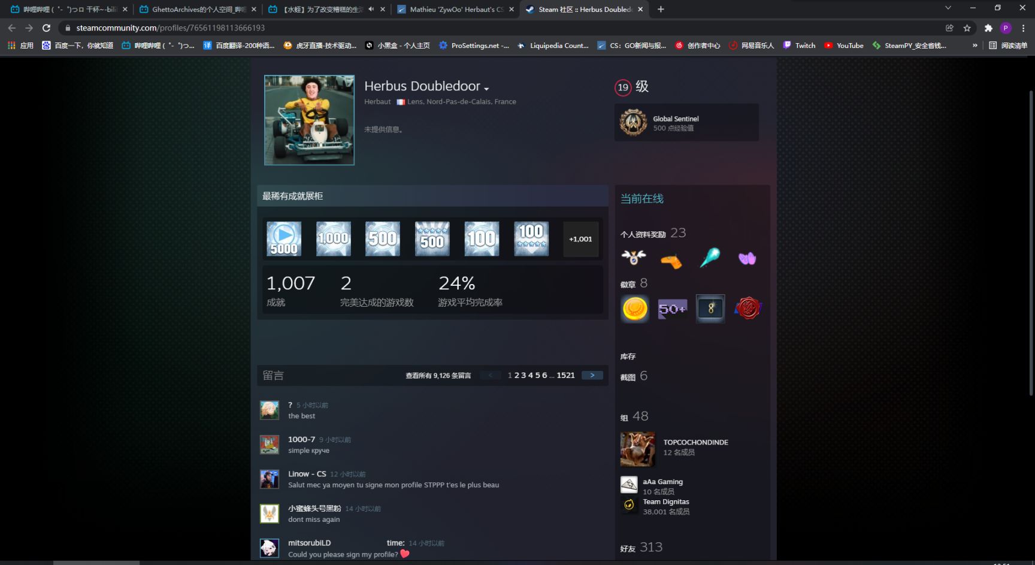Open the 阅读清单 reading list
Image resolution: width=1035 pixels, height=565 pixels.
(x=1008, y=46)
